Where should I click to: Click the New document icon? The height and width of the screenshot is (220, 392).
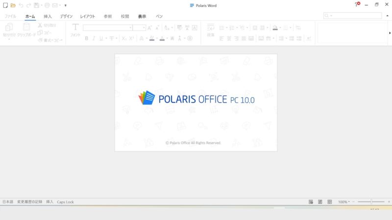5,5
